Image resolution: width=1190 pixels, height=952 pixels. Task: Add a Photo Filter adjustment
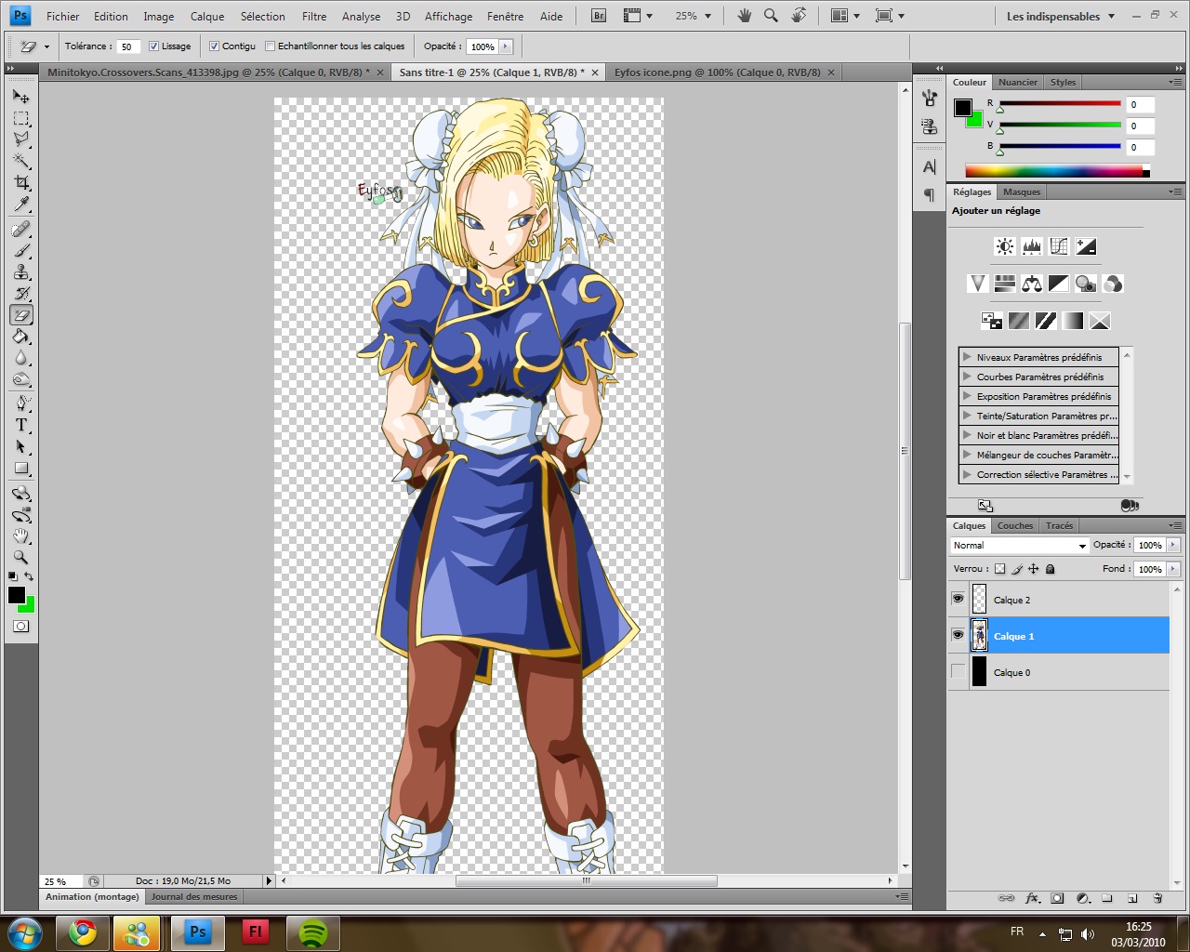[x=1085, y=284]
